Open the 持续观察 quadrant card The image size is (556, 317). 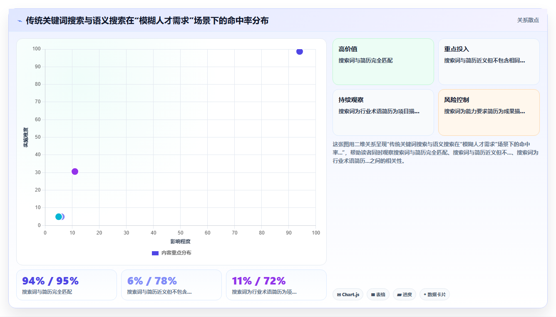click(383, 112)
